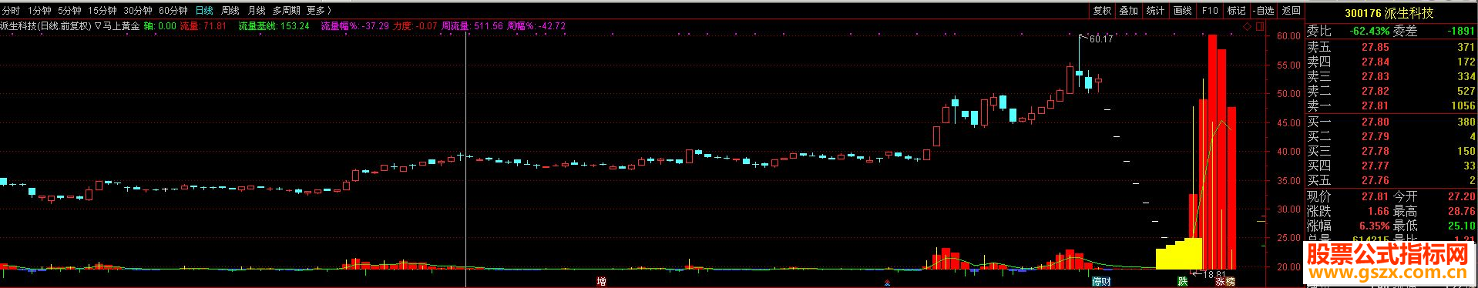This screenshot has height=288, width=1478.
Task: Click the 返回 back button
Action: pyautogui.click(x=1291, y=11)
